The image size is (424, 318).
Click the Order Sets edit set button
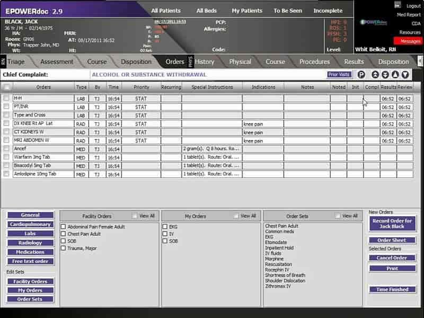point(30,299)
